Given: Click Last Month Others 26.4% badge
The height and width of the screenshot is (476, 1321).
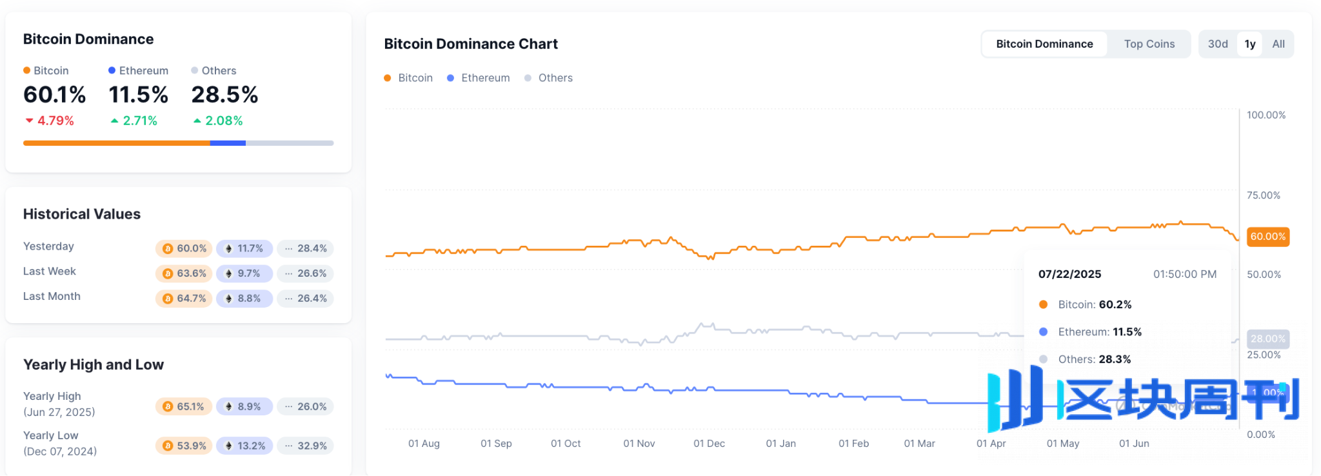Looking at the screenshot, I should 305,299.
